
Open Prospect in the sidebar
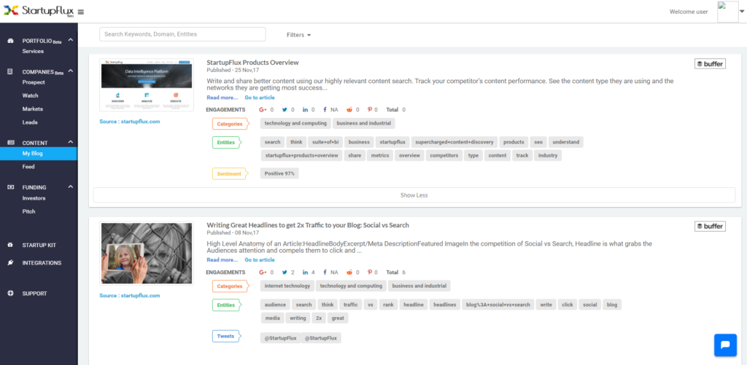pyautogui.click(x=34, y=82)
